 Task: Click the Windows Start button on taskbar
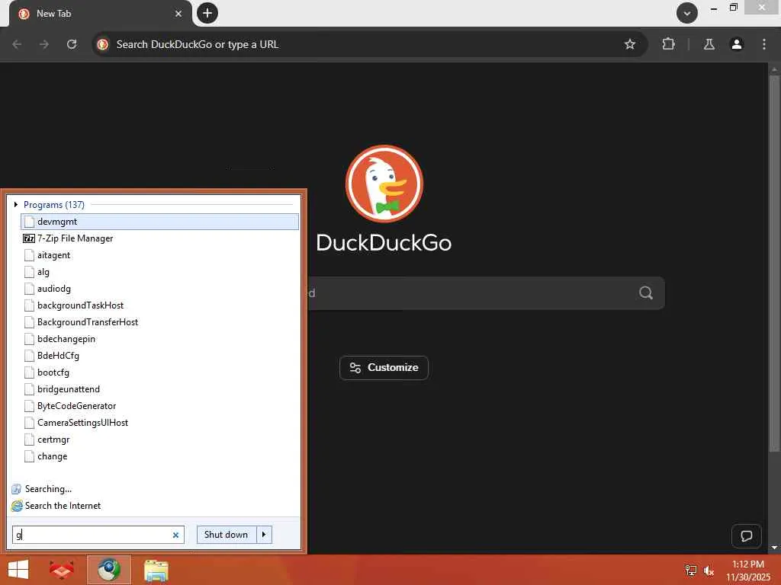click(x=18, y=570)
